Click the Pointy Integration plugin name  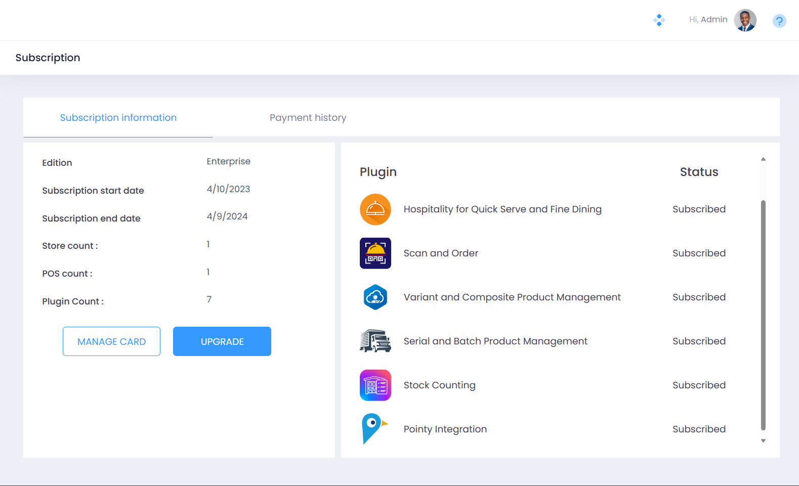[x=445, y=429]
